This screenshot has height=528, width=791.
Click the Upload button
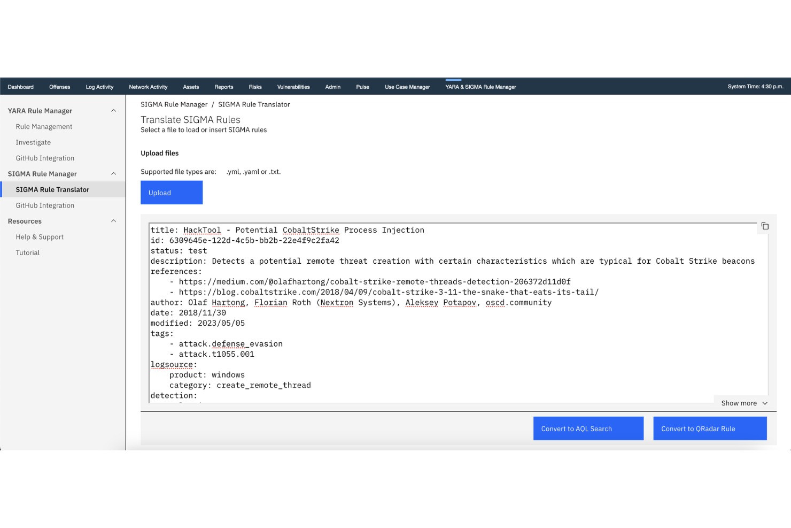(171, 192)
